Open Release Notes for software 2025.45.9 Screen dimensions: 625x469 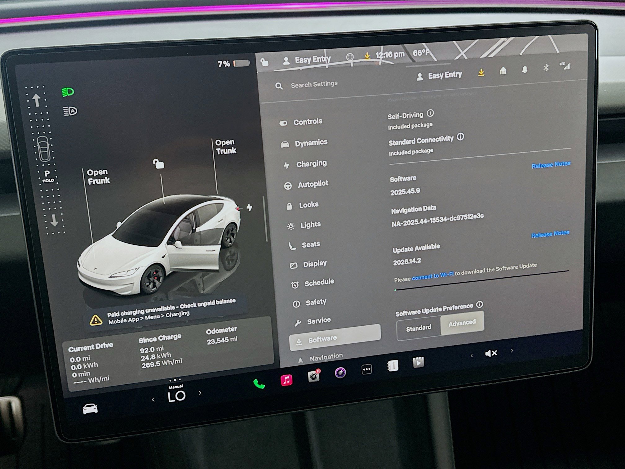click(x=551, y=164)
